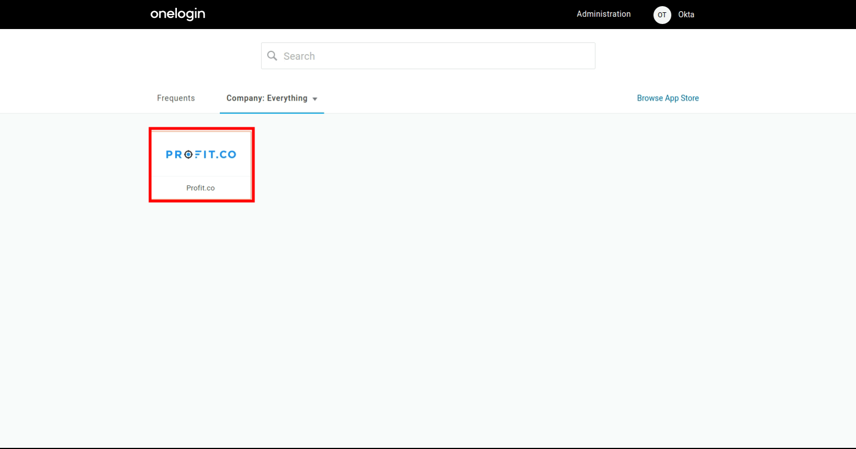This screenshot has width=856, height=449.
Task: Open the Administration menu
Action: (x=603, y=14)
